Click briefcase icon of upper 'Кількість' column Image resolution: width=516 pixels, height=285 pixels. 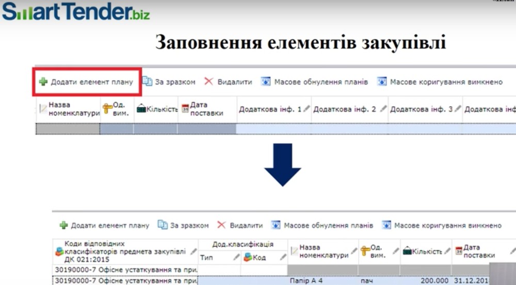[x=141, y=108]
